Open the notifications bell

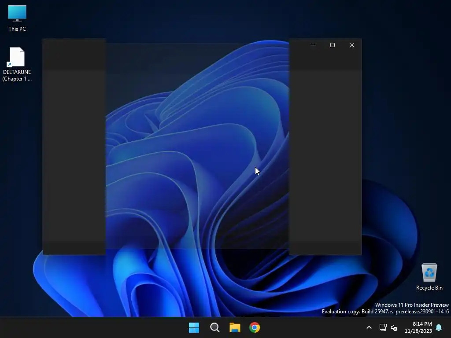[x=439, y=327]
